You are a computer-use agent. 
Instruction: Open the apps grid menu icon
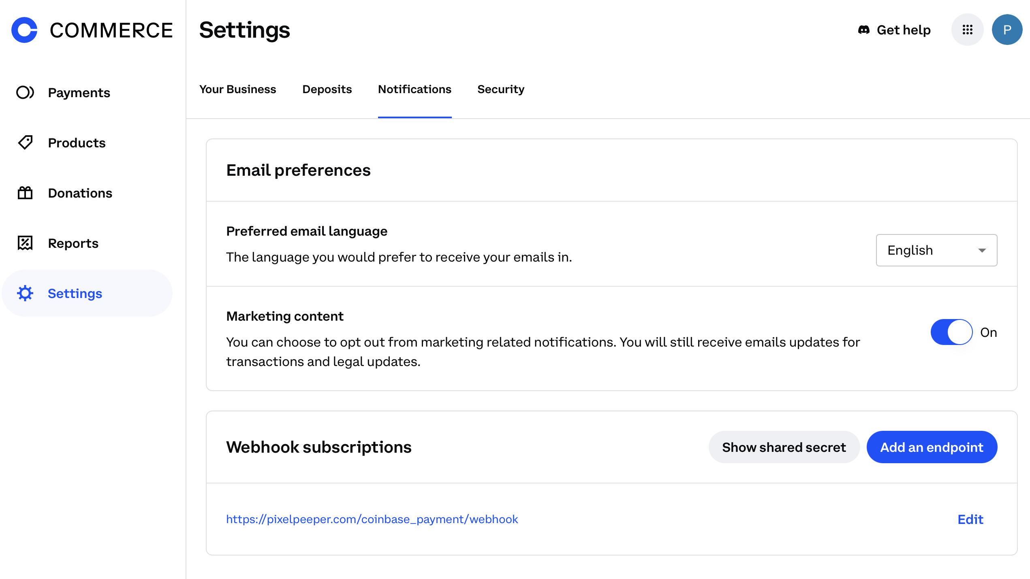(967, 30)
